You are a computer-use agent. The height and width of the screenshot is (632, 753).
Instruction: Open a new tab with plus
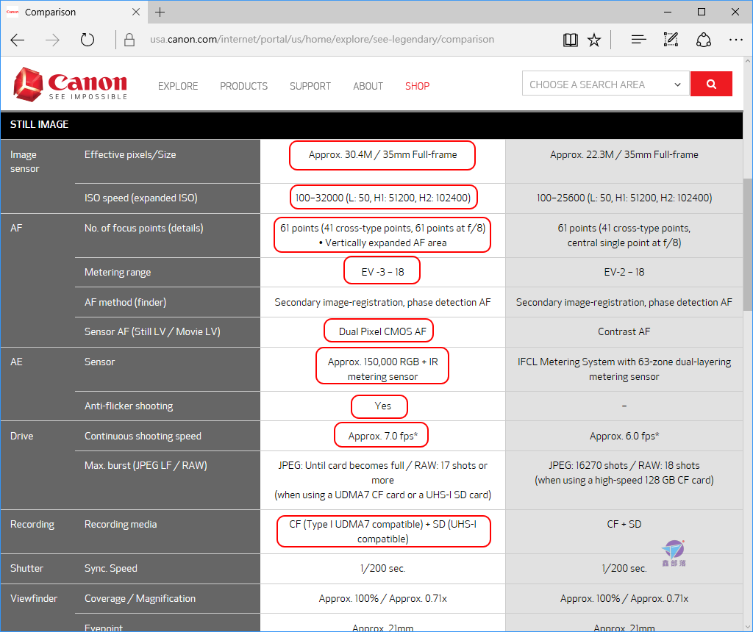click(160, 12)
